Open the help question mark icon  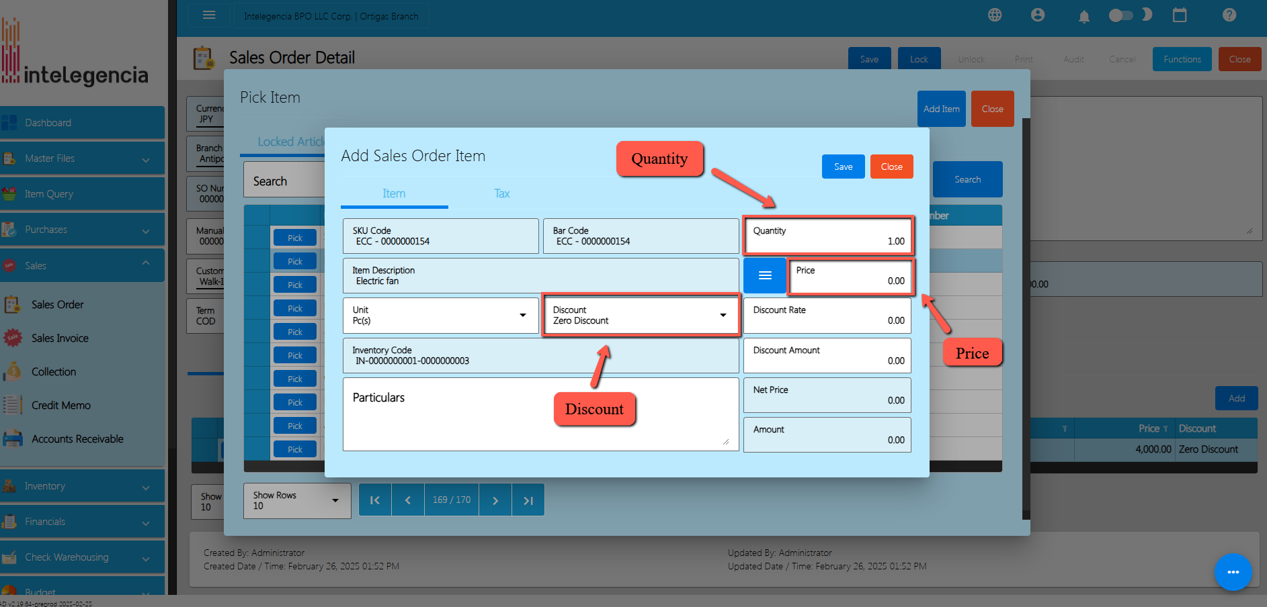1229,15
